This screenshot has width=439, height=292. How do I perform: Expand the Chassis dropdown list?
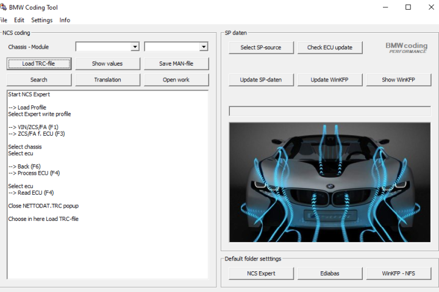pyautogui.click(x=135, y=47)
